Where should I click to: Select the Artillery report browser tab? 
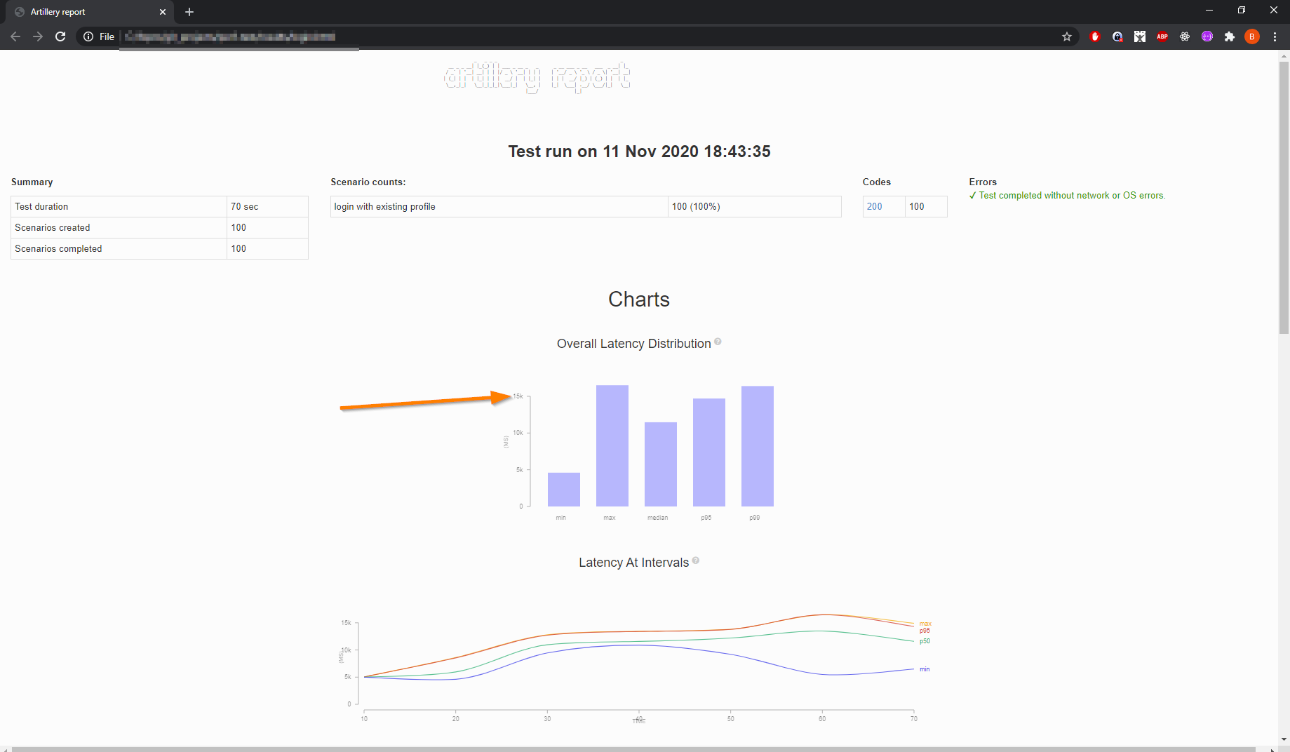coord(77,11)
